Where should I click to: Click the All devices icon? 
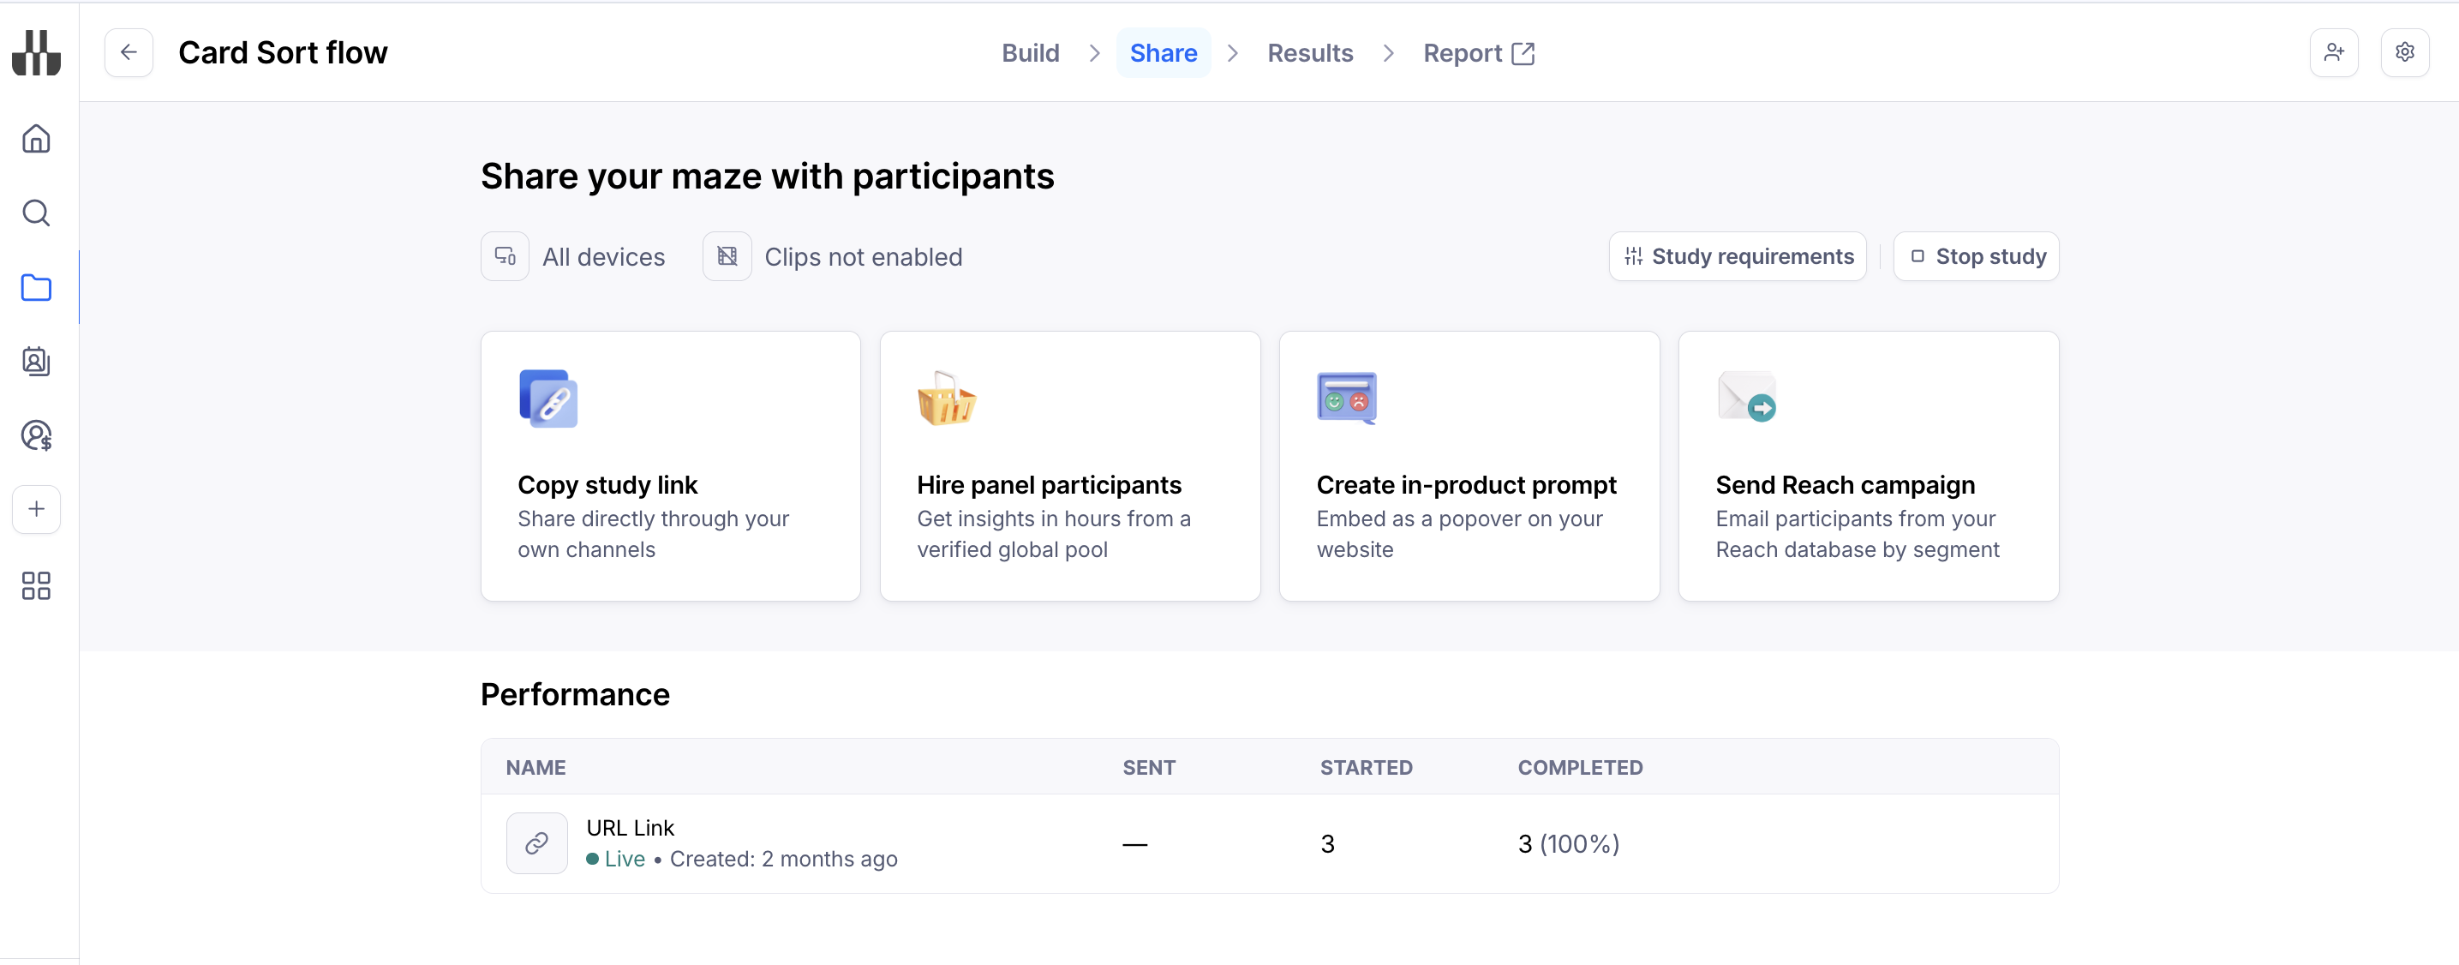click(x=505, y=257)
